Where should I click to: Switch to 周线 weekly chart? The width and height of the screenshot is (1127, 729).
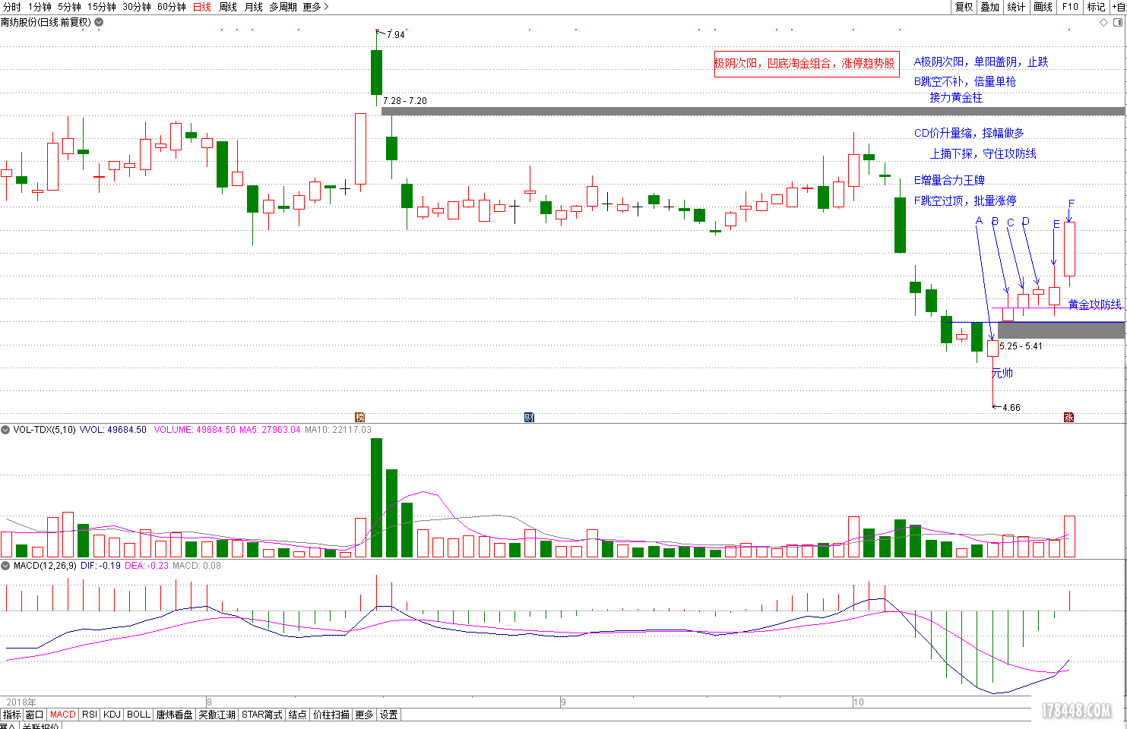pos(228,7)
